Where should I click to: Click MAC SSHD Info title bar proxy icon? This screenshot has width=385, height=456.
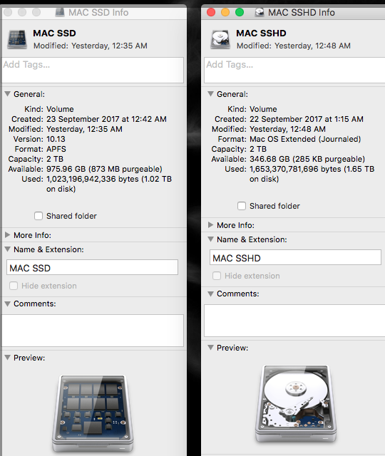pyautogui.click(x=260, y=12)
